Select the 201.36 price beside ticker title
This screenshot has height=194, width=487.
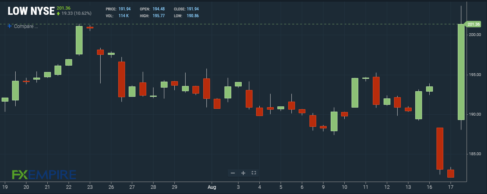pyautogui.click(x=64, y=8)
